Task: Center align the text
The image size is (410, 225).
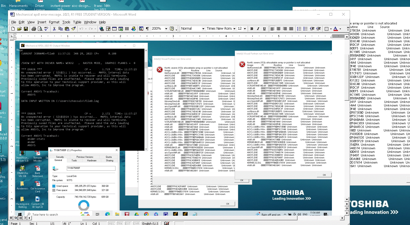Action: [279, 29]
